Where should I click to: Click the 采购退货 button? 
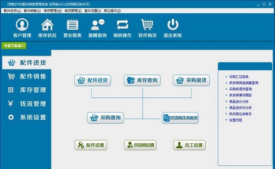point(191,80)
